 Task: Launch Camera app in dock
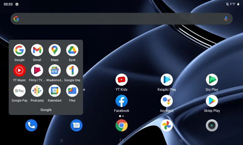coord(212,125)
